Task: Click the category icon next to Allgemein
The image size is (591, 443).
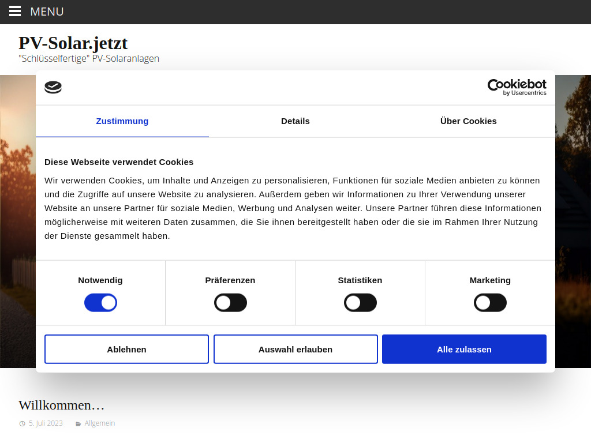Action: click(x=78, y=423)
